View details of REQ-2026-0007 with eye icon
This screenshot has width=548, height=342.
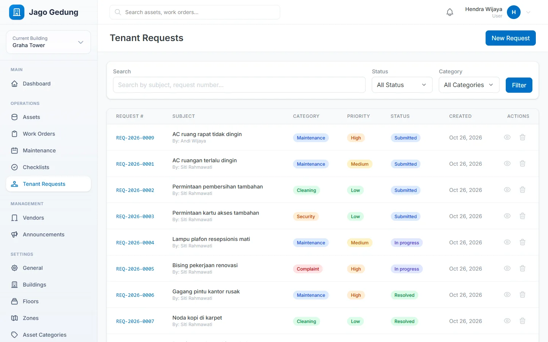click(507, 321)
